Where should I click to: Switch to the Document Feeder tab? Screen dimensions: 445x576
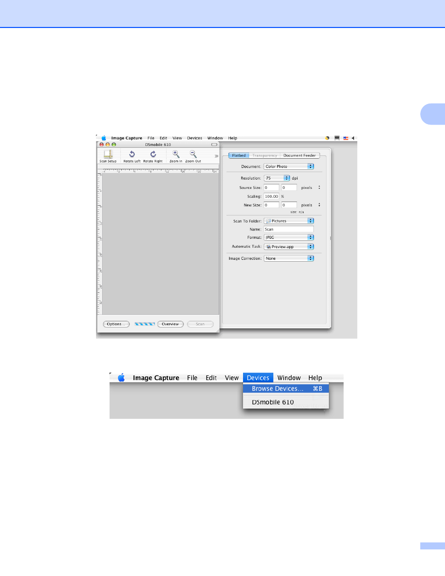coord(299,155)
